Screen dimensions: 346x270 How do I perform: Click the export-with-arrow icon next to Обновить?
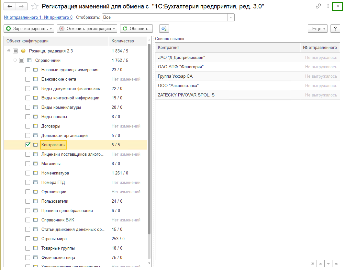coord(164,29)
